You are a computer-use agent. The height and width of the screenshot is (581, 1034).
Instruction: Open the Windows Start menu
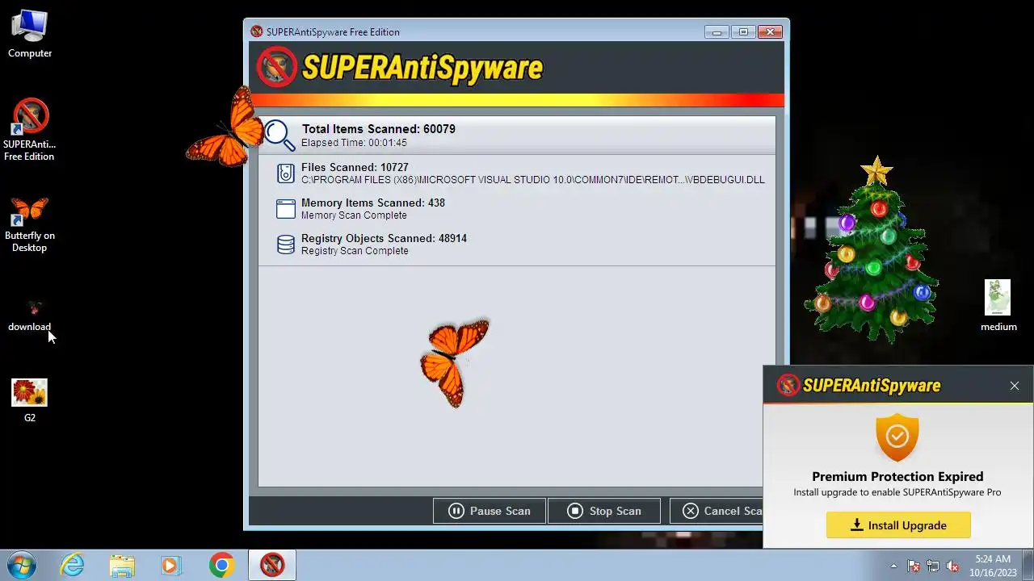[x=22, y=564]
